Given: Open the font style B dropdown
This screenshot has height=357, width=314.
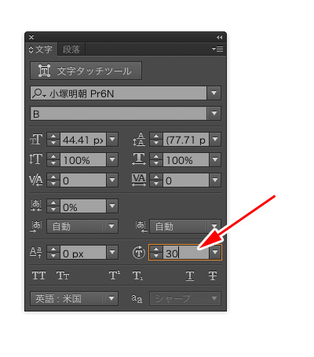Looking at the screenshot, I should tap(214, 113).
